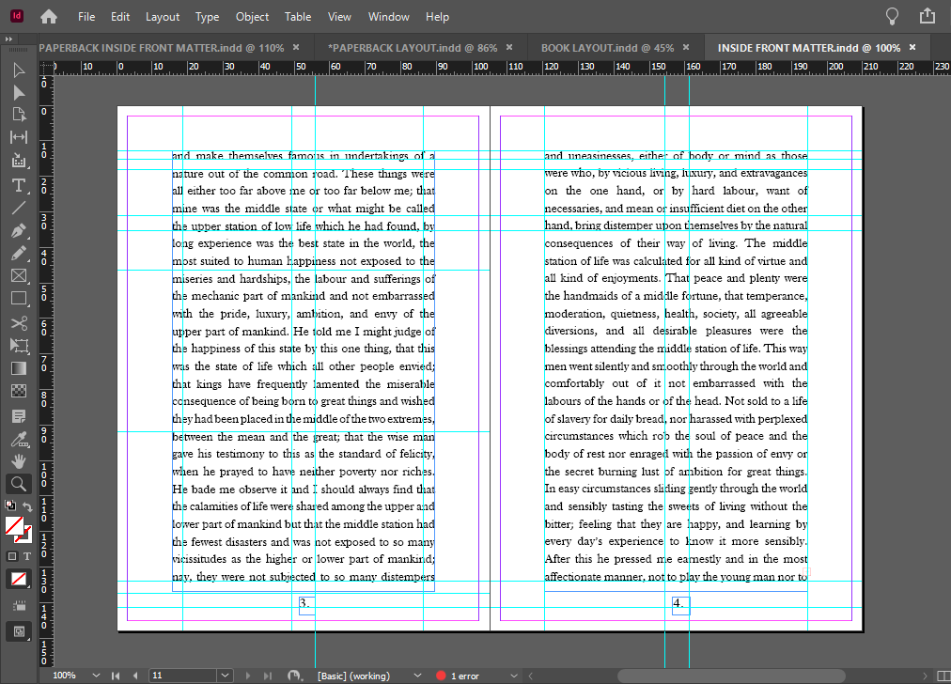Pick the Direct Selection tool

point(18,92)
